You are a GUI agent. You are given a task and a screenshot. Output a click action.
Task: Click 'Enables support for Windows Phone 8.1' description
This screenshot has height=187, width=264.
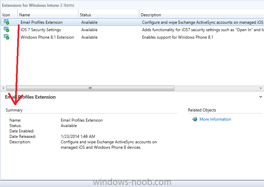[178, 37]
